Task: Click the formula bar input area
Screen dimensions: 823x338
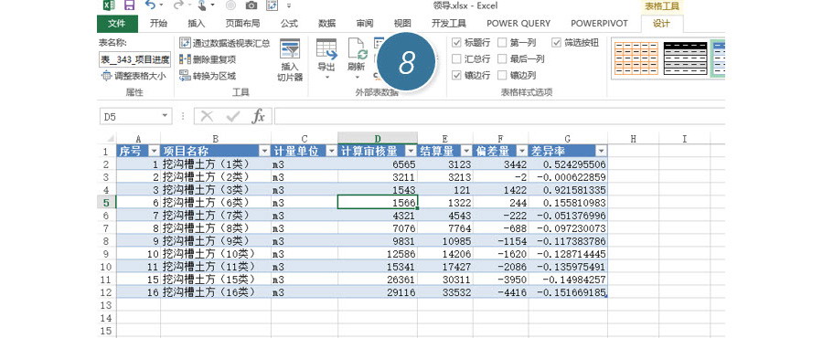Action: click(498, 116)
